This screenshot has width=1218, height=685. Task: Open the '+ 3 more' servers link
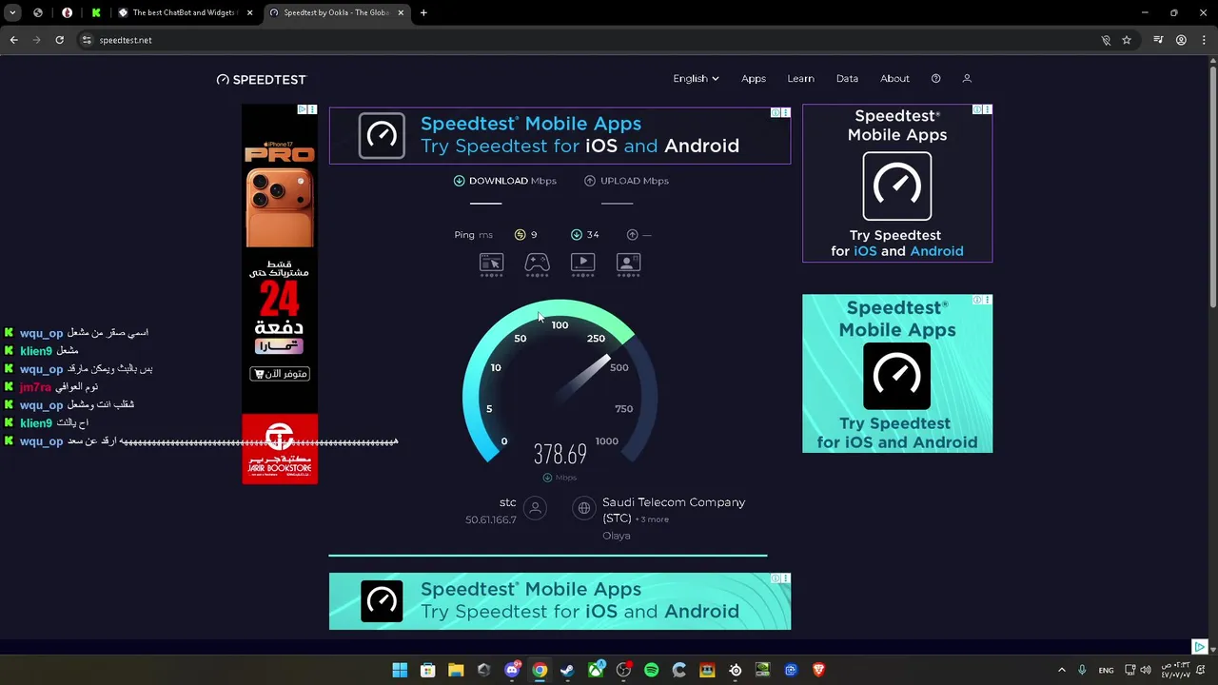[x=652, y=519]
